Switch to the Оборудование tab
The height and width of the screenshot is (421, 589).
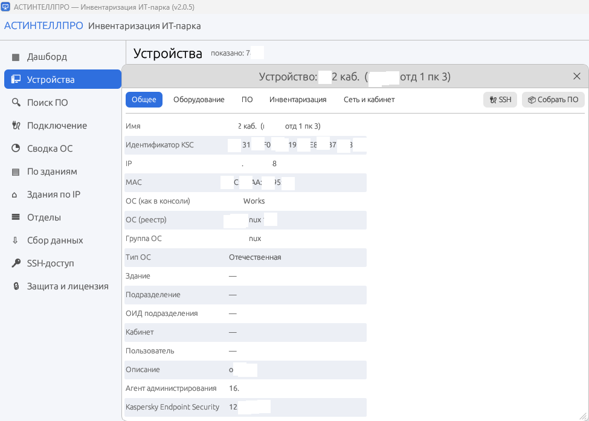tap(199, 100)
